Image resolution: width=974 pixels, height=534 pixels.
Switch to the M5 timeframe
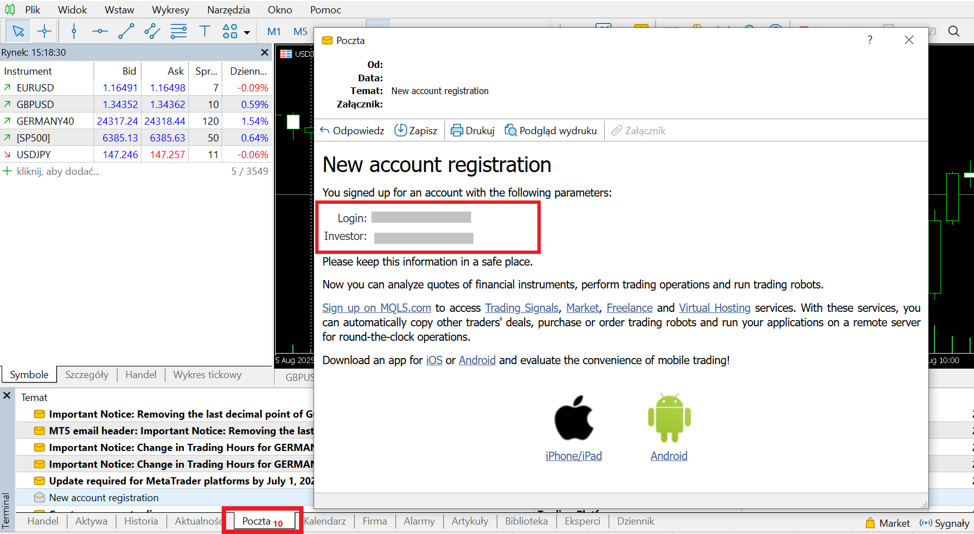pos(300,32)
